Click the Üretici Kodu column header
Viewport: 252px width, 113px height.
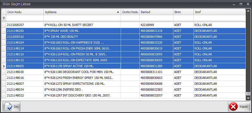pos(130,12)
